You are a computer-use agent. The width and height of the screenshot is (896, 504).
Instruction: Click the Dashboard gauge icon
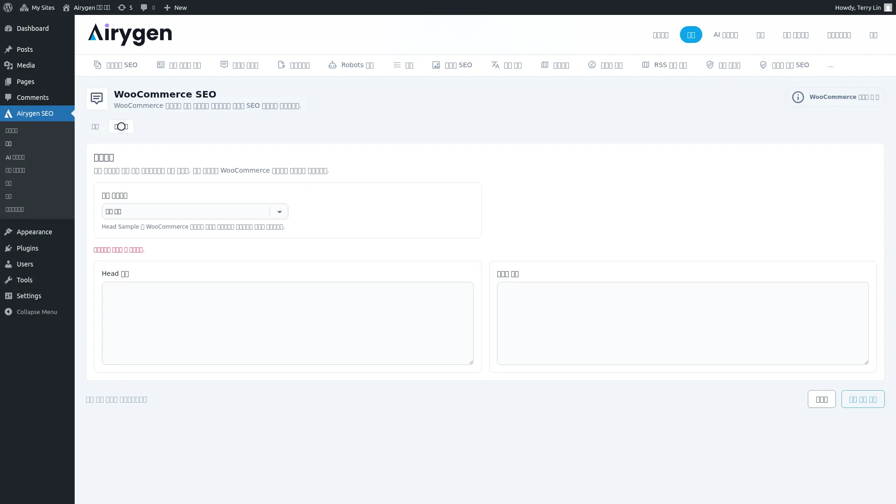[x=8, y=28]
